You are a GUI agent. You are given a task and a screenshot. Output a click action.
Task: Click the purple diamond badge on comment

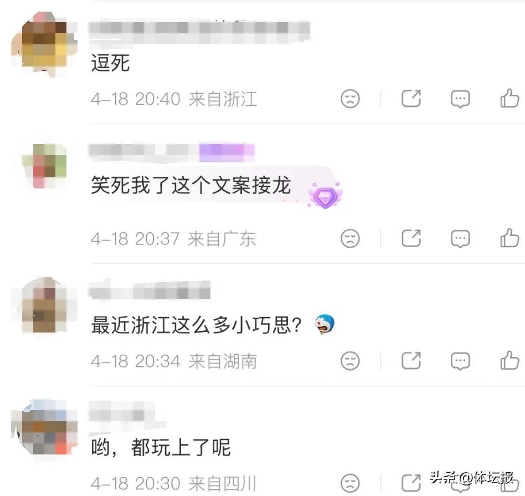pos(325,196)
